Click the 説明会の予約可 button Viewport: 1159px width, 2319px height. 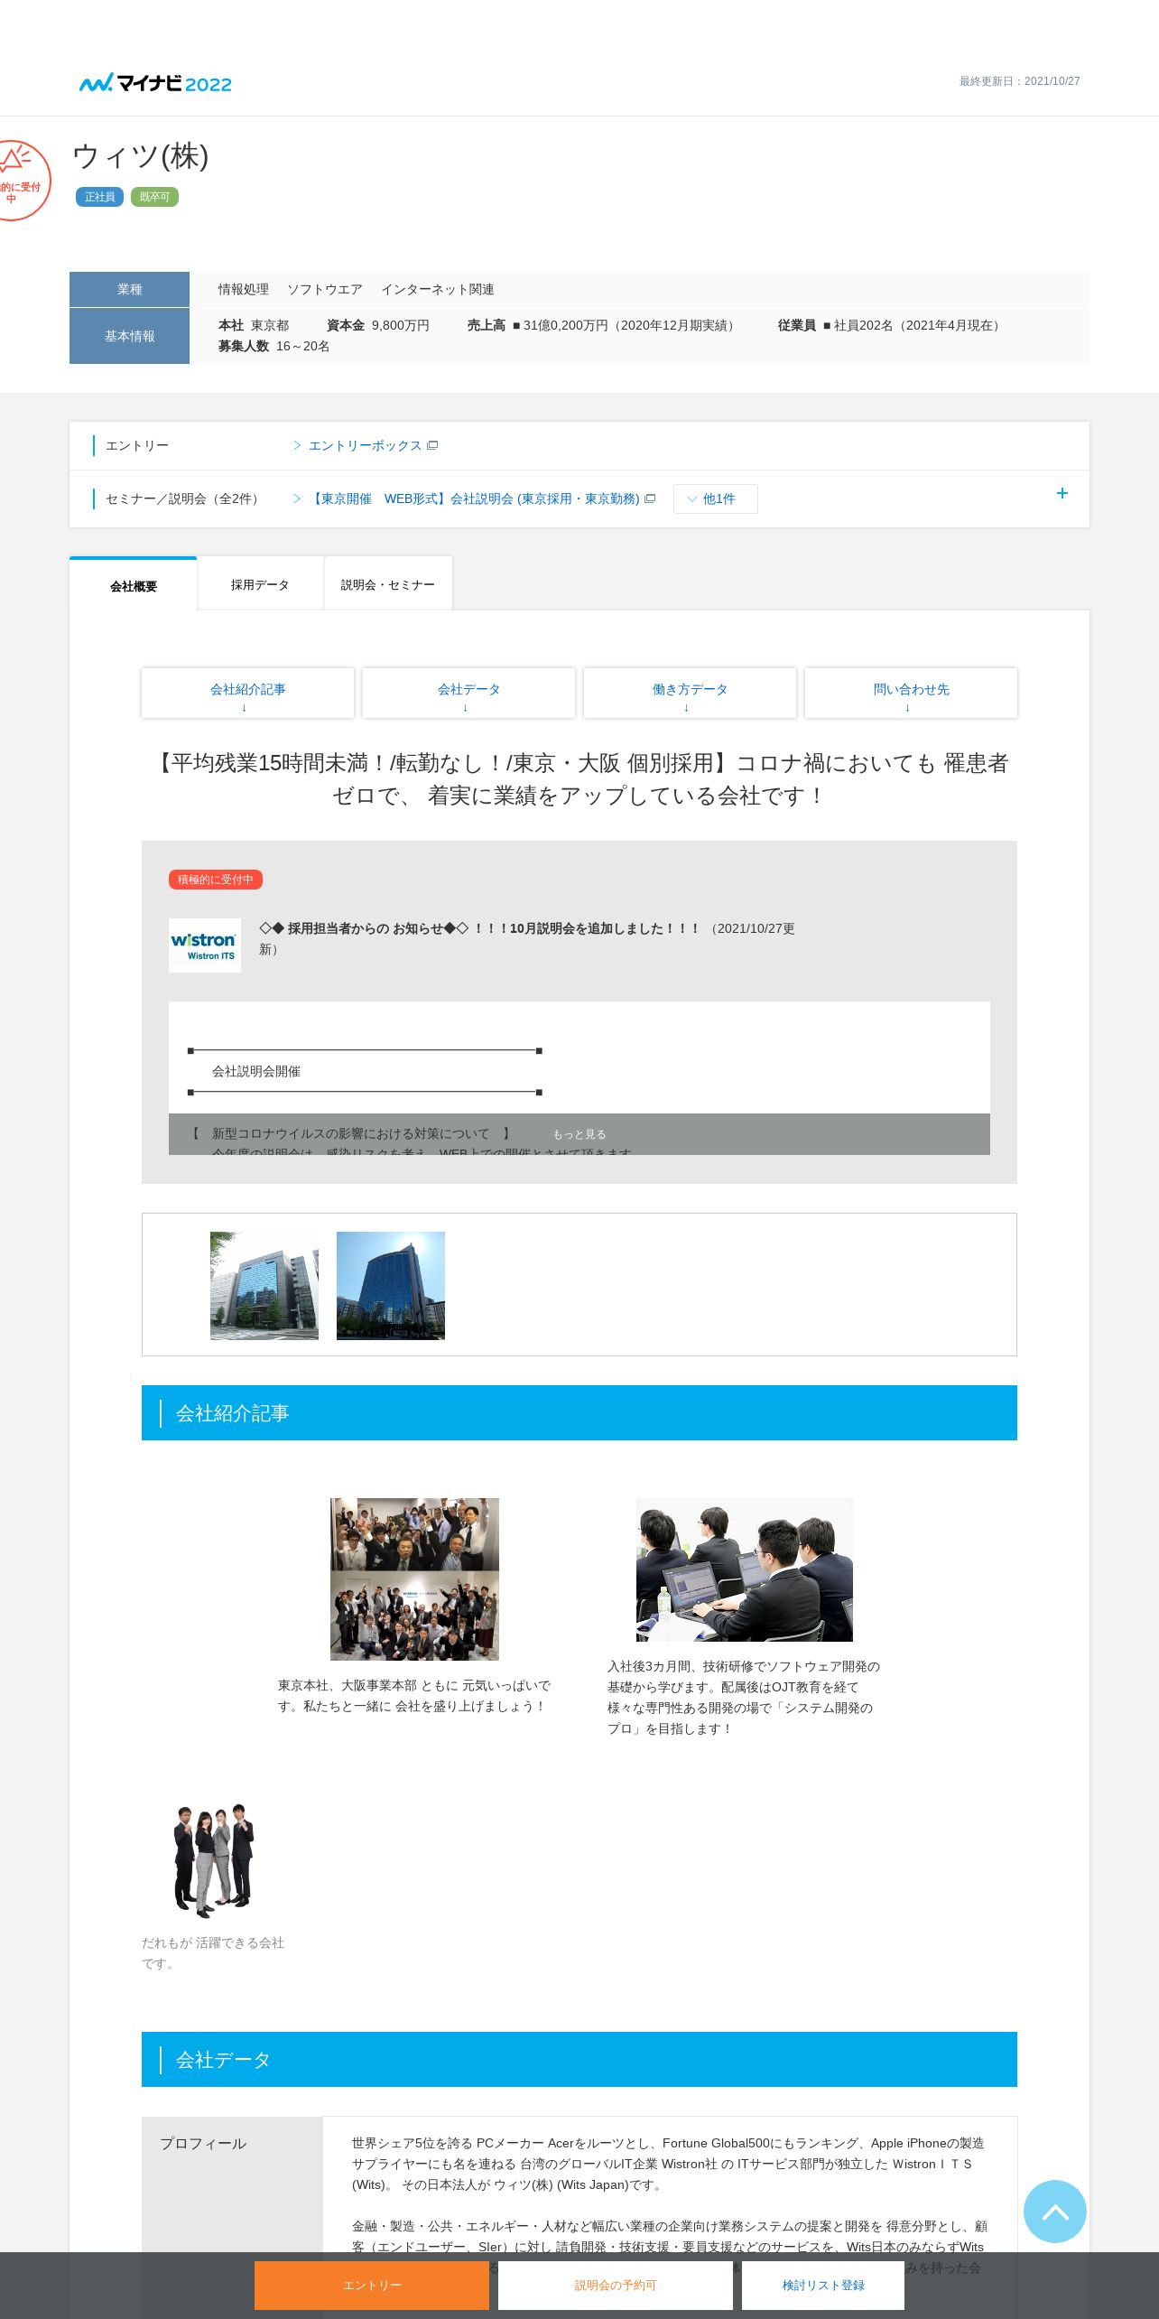[616, 2285]
